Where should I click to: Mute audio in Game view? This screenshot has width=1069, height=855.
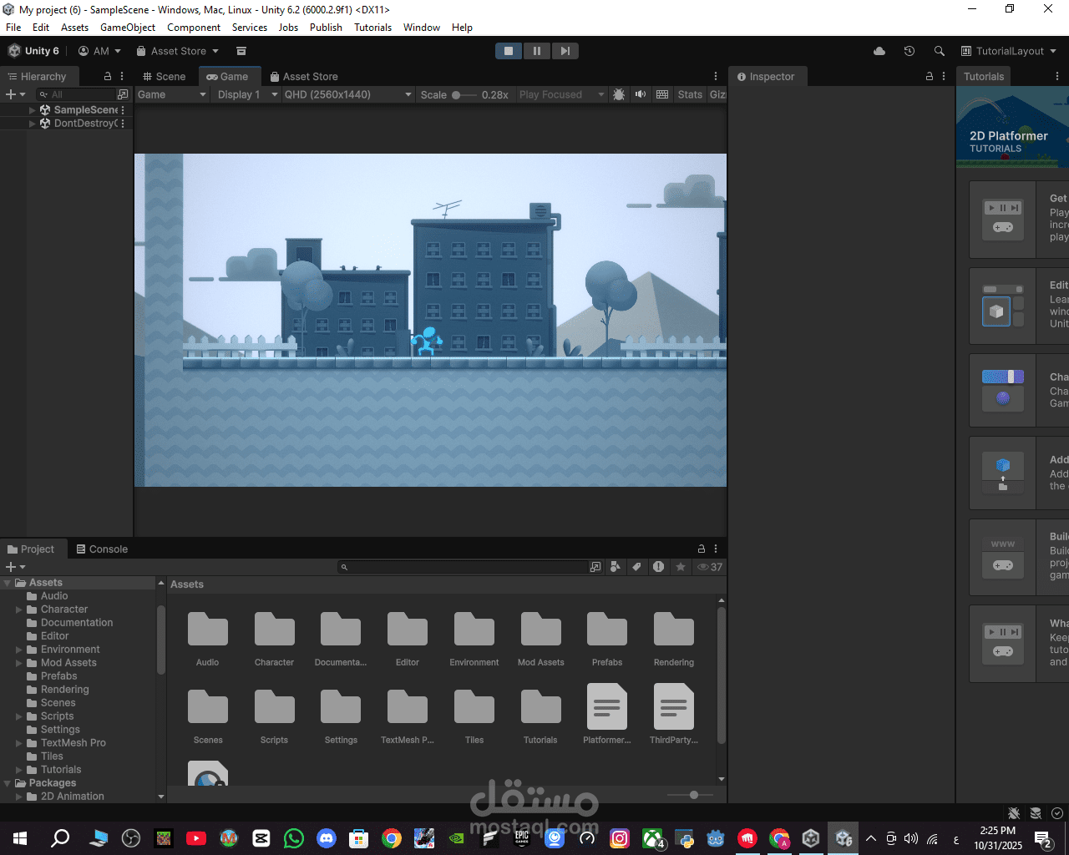click(x=641, y=94)
